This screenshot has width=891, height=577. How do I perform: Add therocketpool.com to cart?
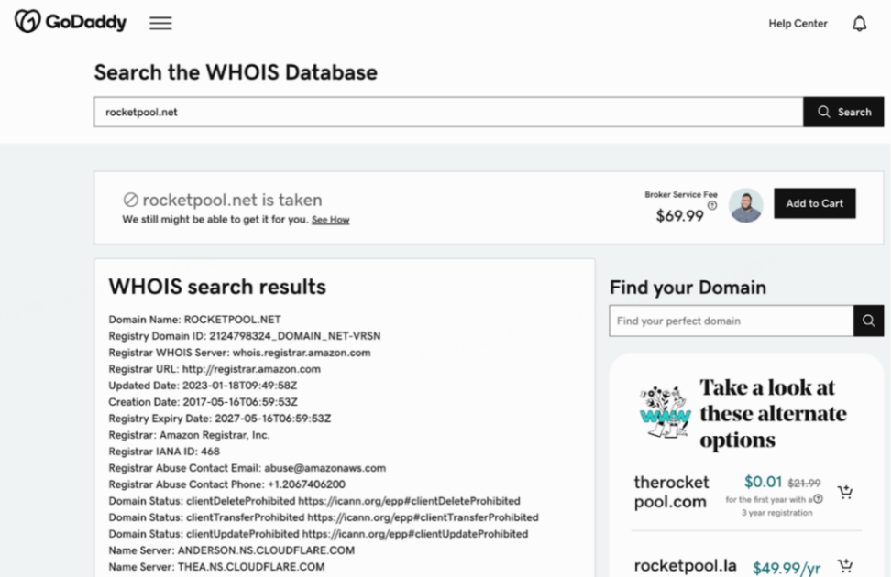(845, 492)
